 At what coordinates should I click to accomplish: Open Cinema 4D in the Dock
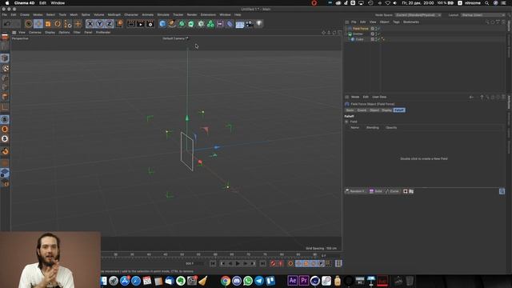314,281
